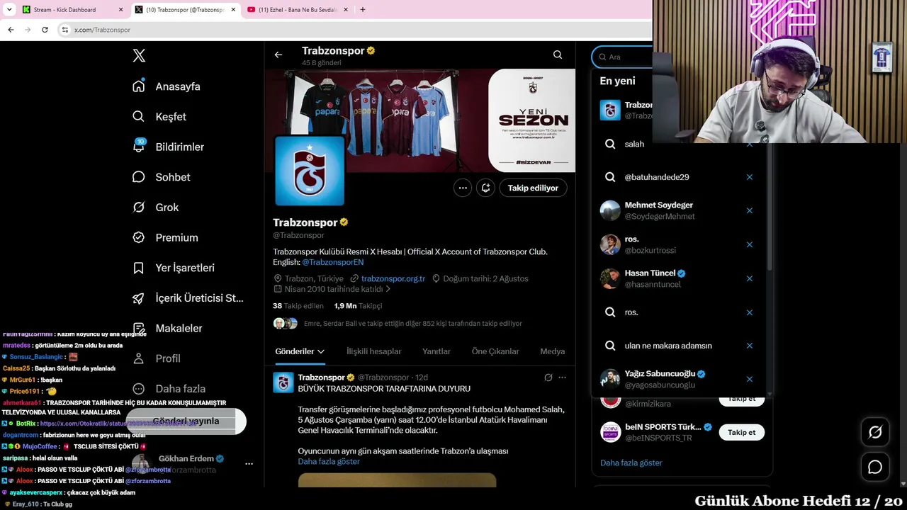This screenshot has width=907, height=510.
Task: Open Yer İşaretleri bookmarks
Action: point(174,268)
